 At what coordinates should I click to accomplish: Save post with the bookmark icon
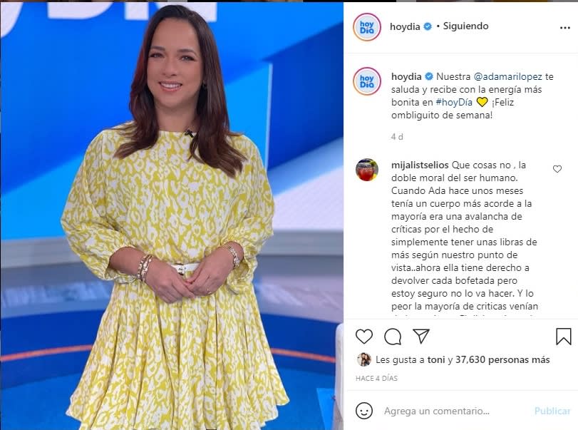563,337
